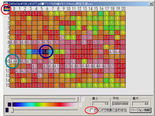Click the 平均 value field
Image resolution: width=155 pixels, height=116 pixels.
coord(120,104)
